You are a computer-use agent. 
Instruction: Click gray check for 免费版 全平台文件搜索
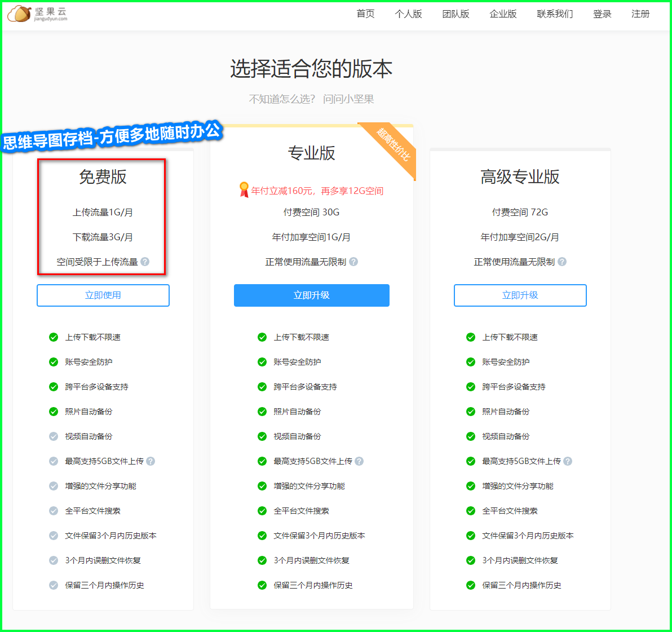click(54, 511)
